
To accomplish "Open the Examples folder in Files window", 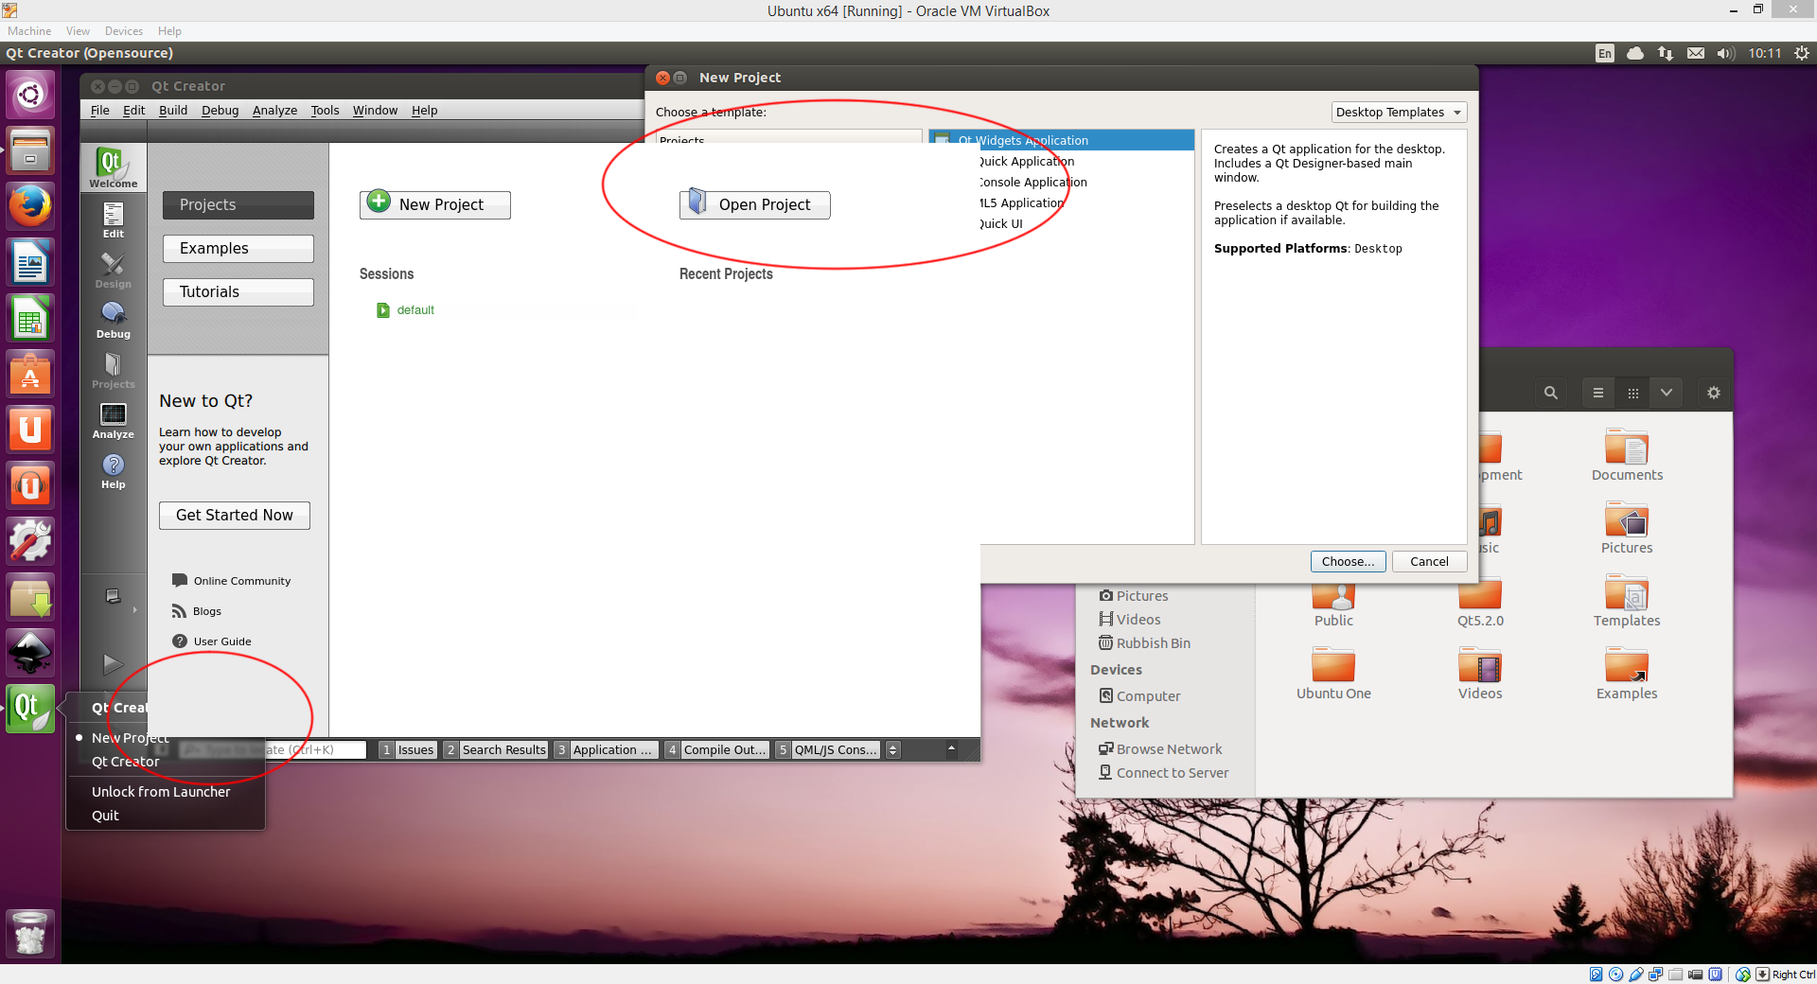I will (1627, 674).
